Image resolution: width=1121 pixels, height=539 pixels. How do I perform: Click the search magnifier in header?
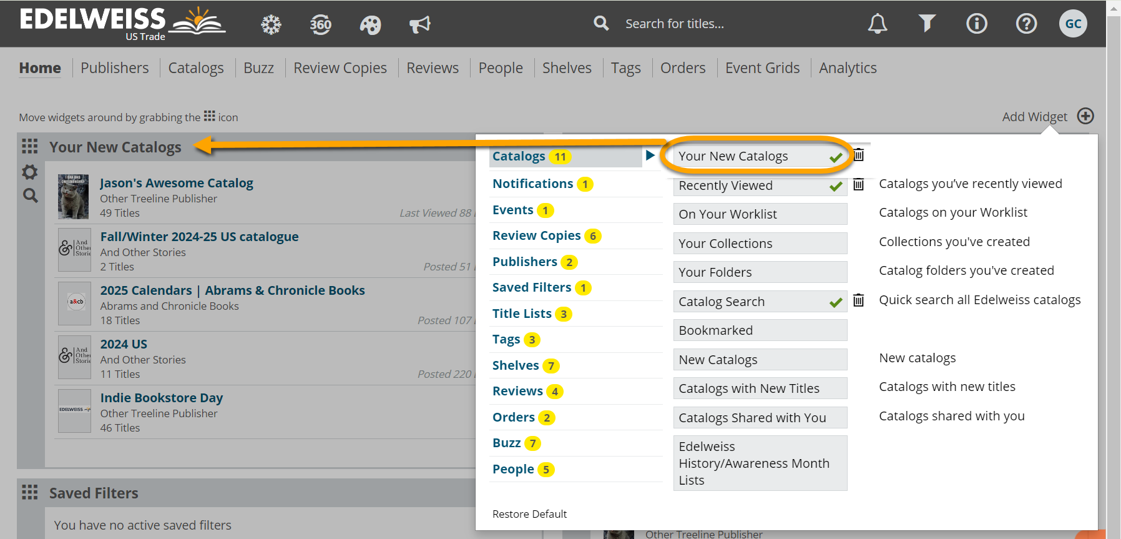coord(601,23)
